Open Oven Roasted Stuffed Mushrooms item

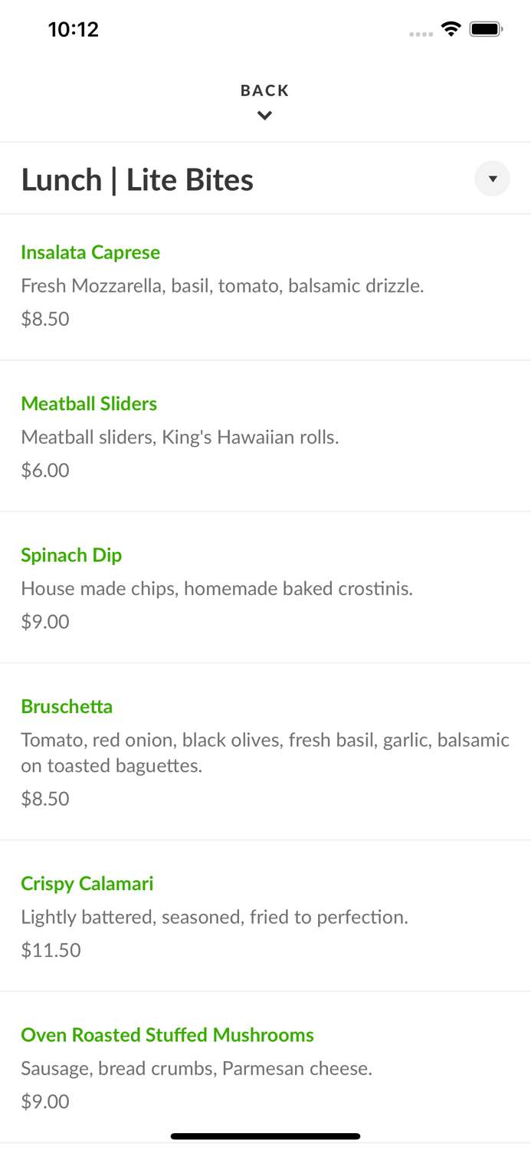[167, 1035]
